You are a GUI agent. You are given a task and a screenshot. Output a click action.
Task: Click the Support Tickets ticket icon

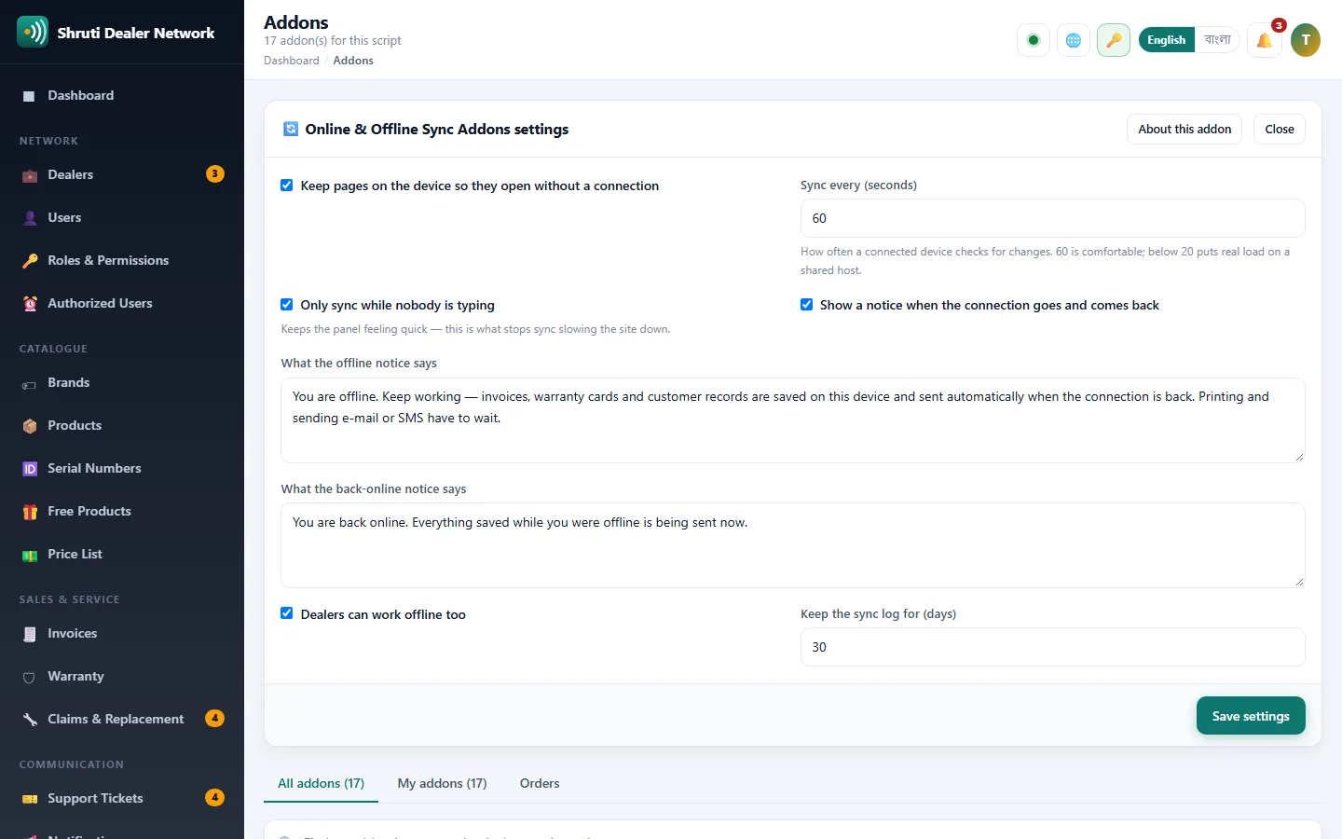click(x=30, y=799)
